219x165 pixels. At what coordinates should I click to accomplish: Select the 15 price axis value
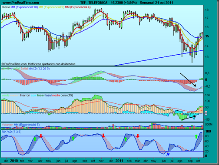point(207,36)
